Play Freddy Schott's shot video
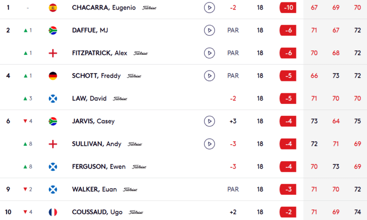 coord(209,76)
